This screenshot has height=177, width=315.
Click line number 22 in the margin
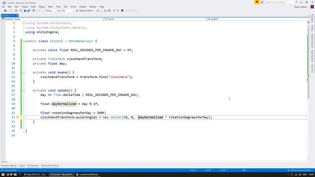click(13, 117)
